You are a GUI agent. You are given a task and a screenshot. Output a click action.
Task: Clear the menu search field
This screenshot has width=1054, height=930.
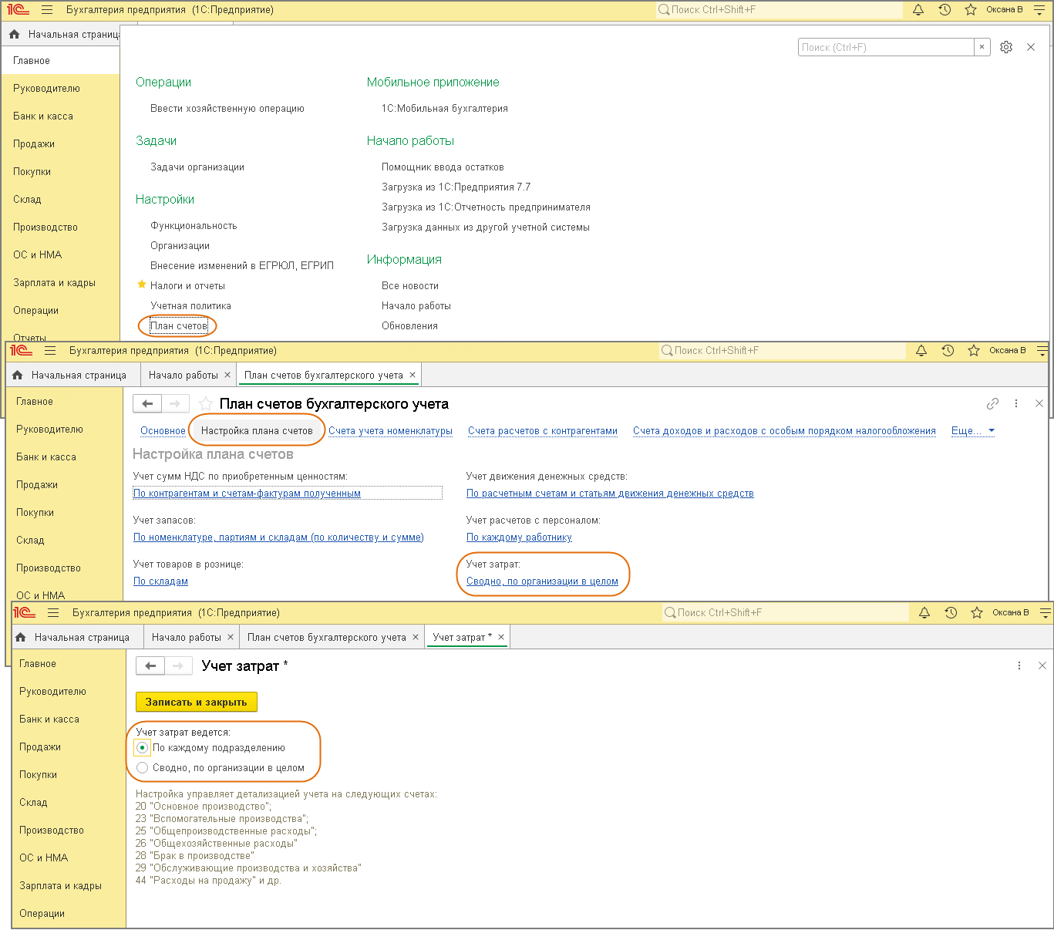982,47
